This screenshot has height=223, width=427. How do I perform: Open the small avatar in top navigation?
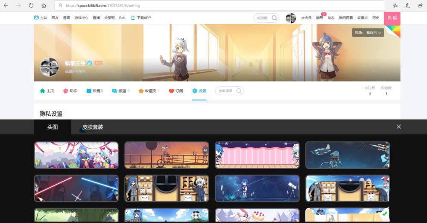click(291, 18)
